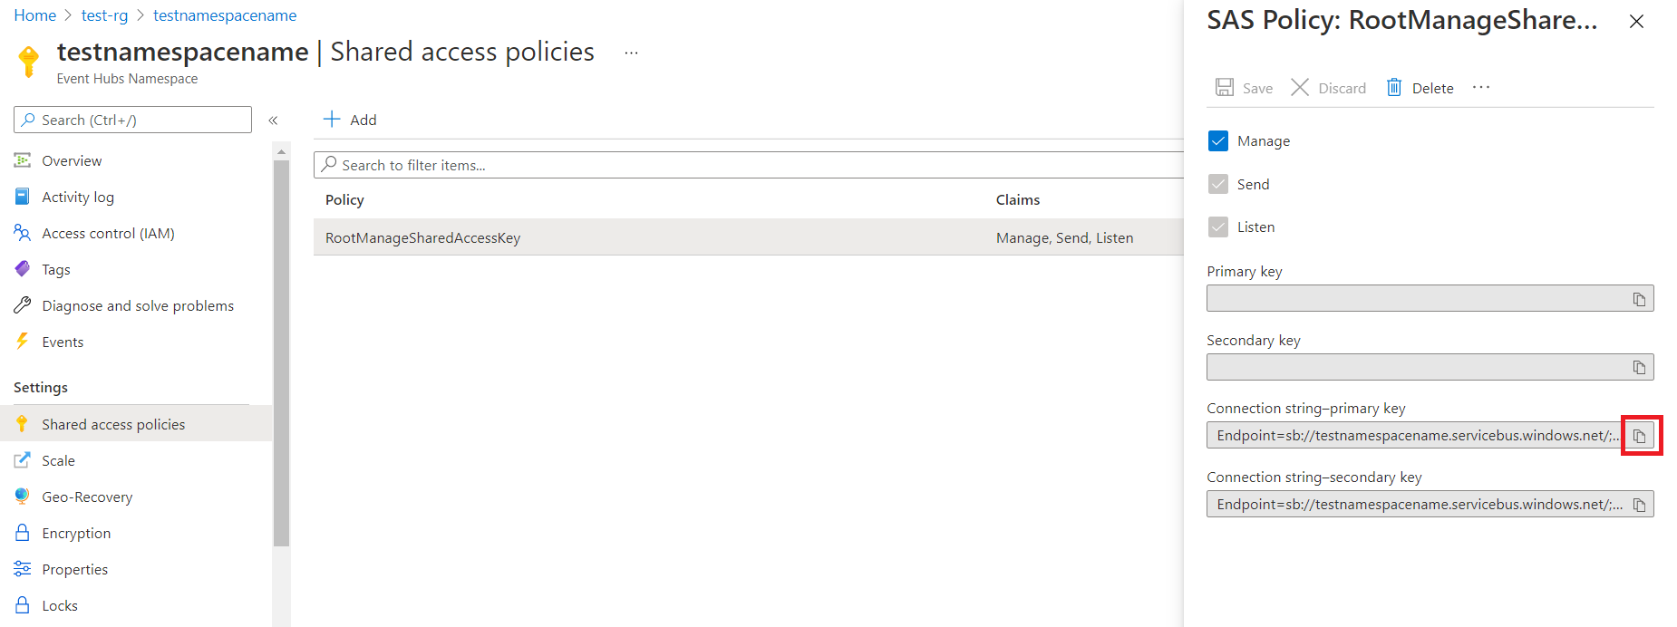Viewport: 1677px width, 627px height.
Task: Click the Discard X icon
Action: click(x=1300, y=87)
